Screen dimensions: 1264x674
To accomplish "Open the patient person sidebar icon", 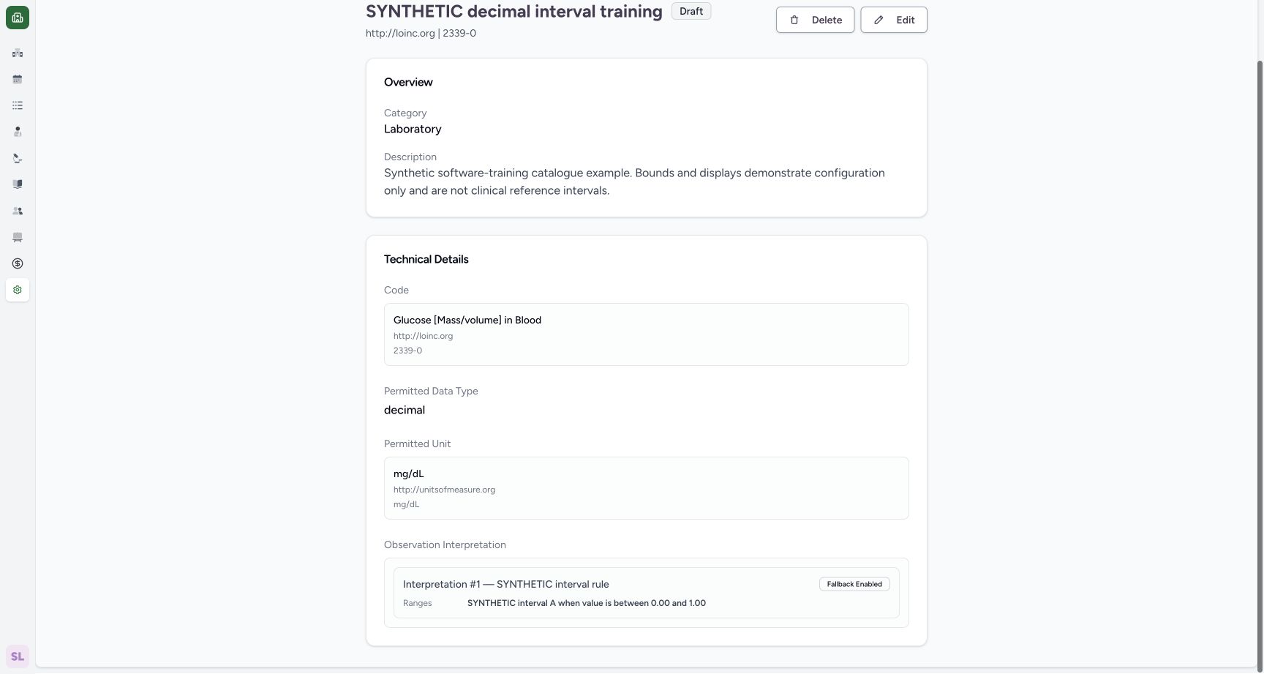I will [x=18, y=132].
